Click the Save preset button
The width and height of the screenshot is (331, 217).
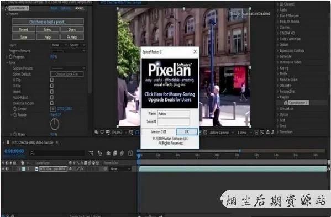coord(24,37)
